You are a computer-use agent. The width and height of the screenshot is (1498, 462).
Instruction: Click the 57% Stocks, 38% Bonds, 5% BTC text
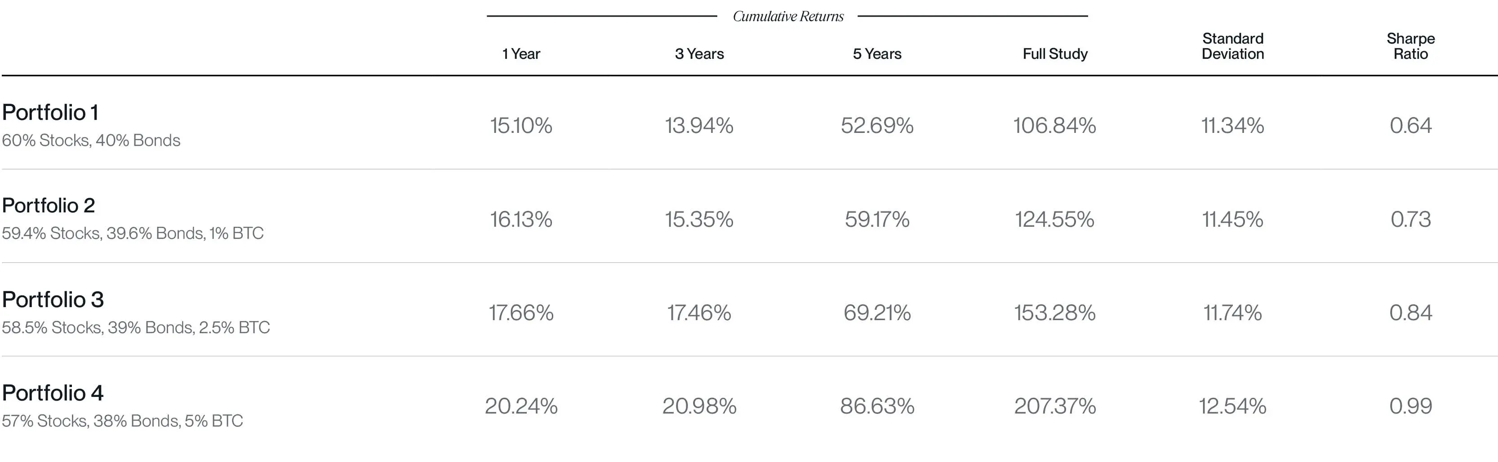122,421
